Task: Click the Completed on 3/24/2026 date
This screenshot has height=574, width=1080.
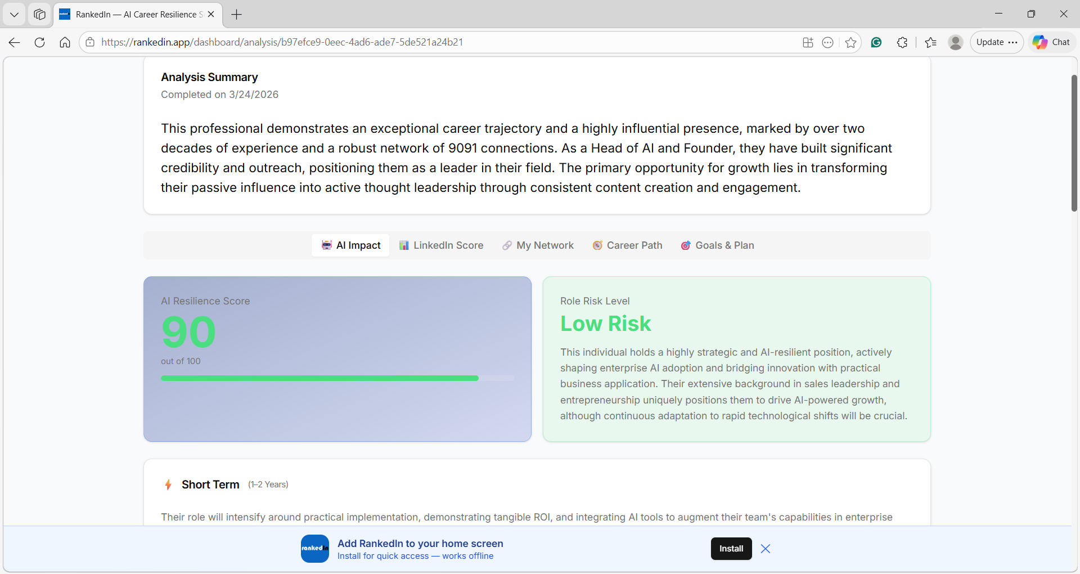Action: [219, 95]
